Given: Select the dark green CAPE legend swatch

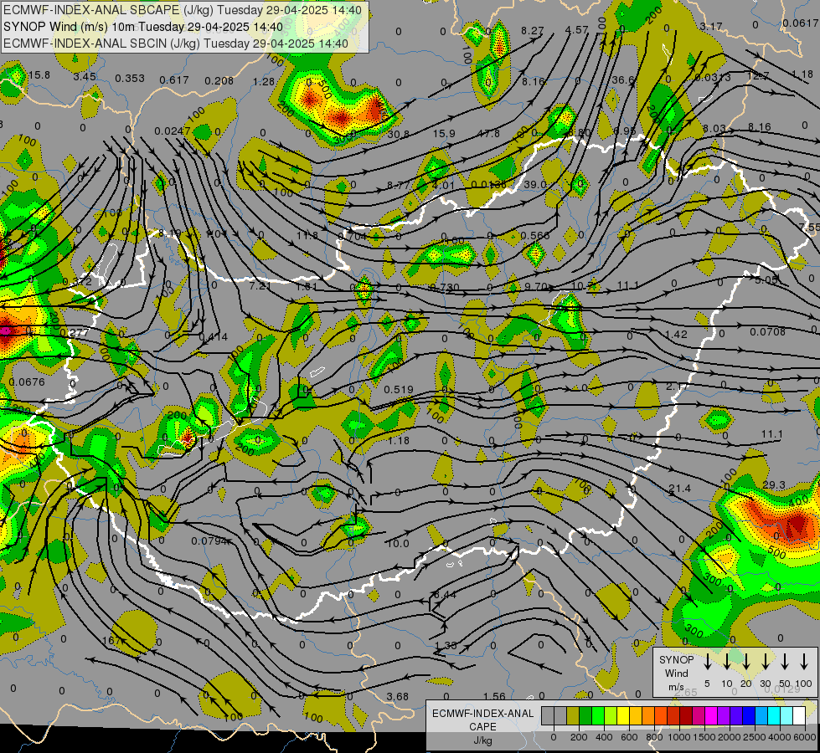Looking at the screenshot, I should coord(585,716).
